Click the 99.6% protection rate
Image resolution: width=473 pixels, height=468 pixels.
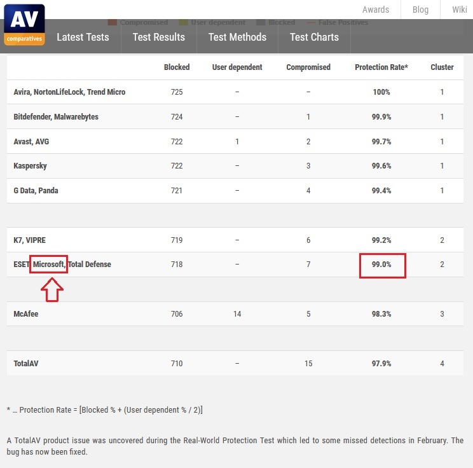381,166
